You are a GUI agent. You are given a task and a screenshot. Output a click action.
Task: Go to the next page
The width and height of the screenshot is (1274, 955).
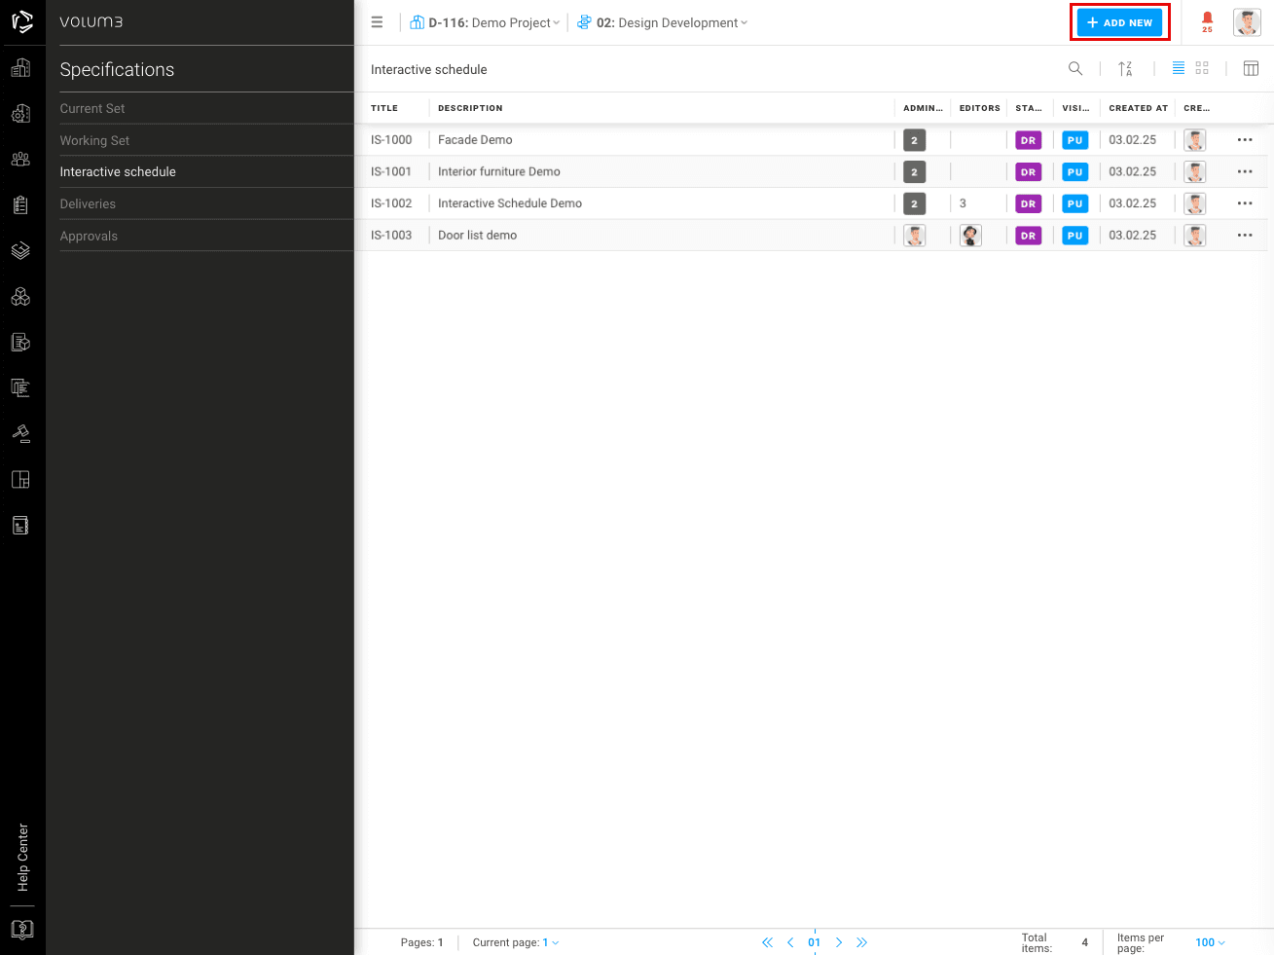click(x=839, y=942)
